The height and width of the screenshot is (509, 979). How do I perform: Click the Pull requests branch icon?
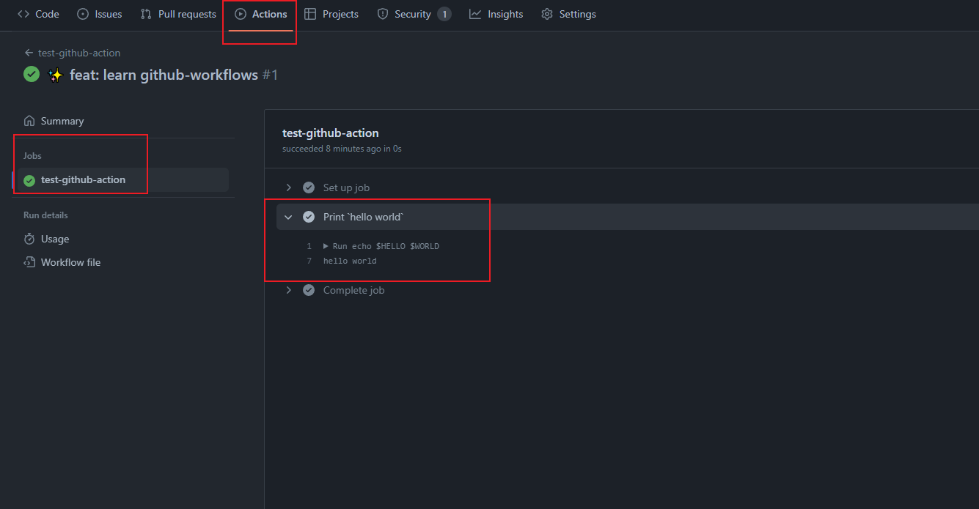(146, 14)
